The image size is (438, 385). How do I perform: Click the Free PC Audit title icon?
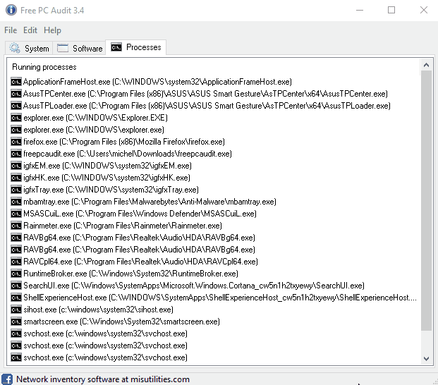coord(11,10)
